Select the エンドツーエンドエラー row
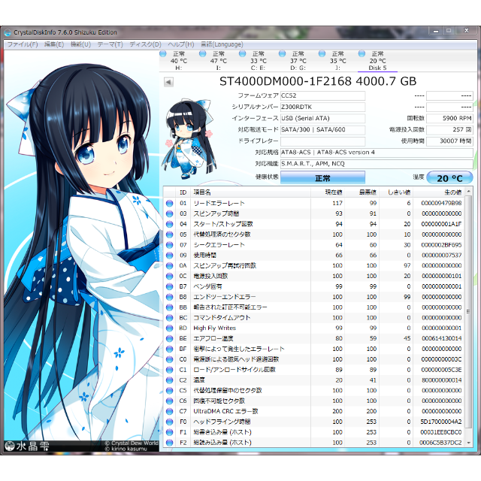The width and height of the screenshot is (481, 481). (314, 297)
